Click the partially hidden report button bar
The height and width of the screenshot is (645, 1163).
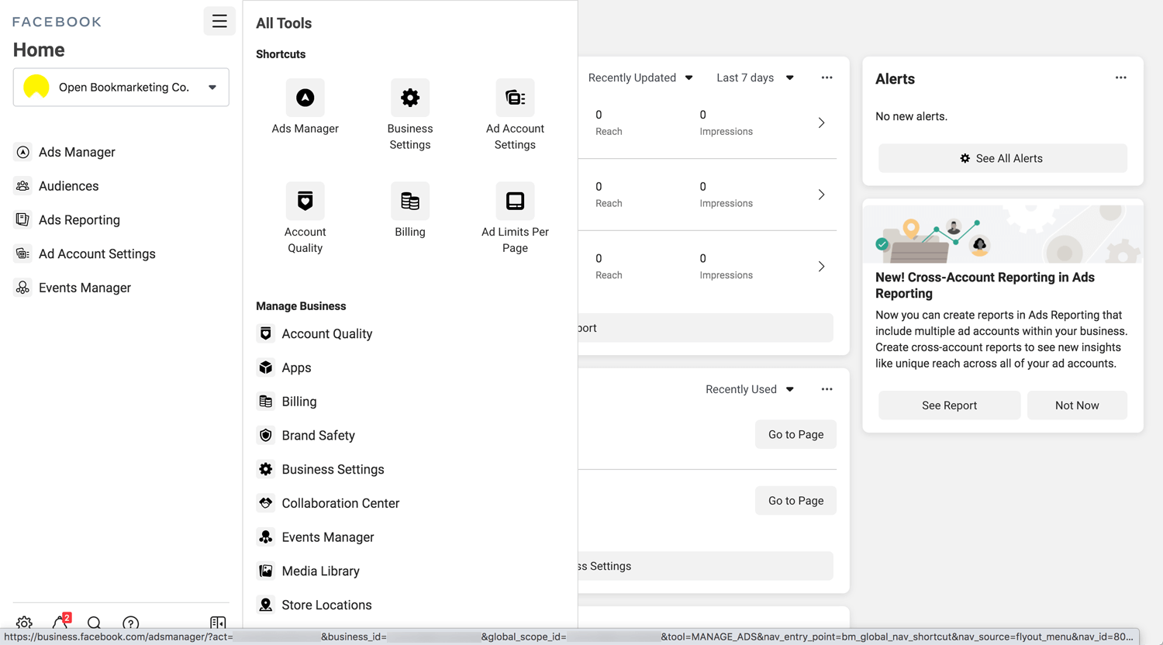[x=706, y=328]
